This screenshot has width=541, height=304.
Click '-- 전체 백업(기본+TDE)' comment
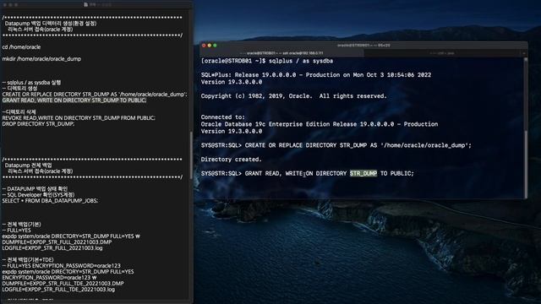click(28, 260)
